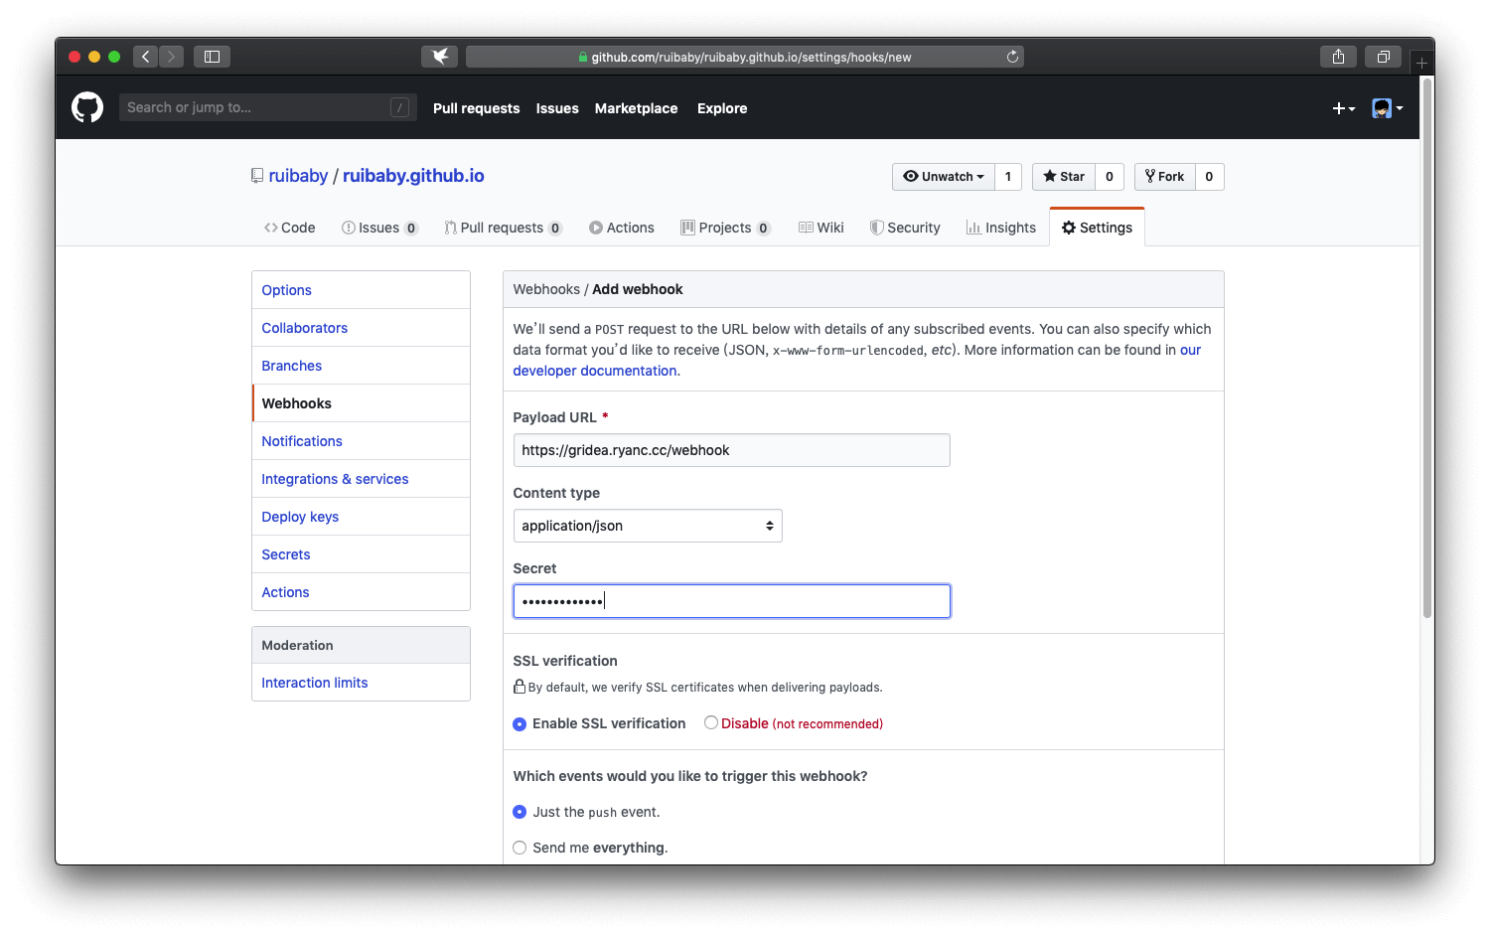Viewport: 1490px width, 938px height.
Task: Click into the Payload URL field
Action: [x=731, y=450]
